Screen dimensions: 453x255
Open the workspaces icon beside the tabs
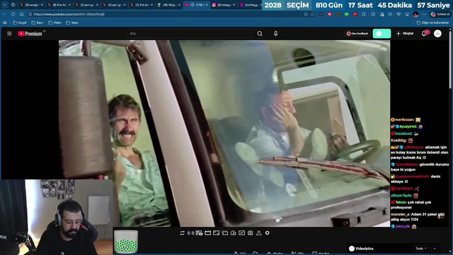(13, 5)
